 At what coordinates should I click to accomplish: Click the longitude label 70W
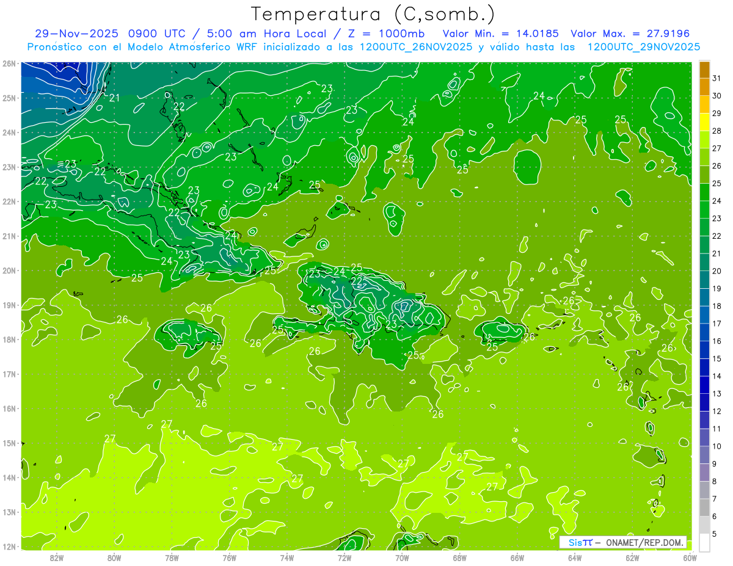402,557
